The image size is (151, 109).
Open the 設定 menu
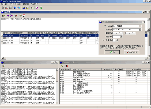coord(26,4)
